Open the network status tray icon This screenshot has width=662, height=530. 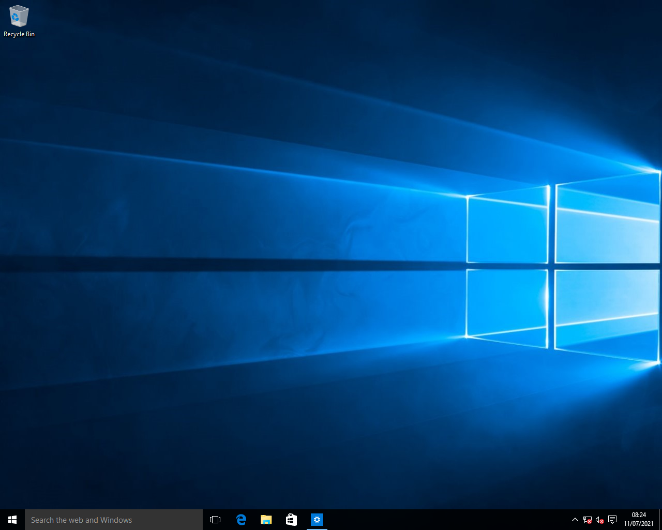(588, 520)
